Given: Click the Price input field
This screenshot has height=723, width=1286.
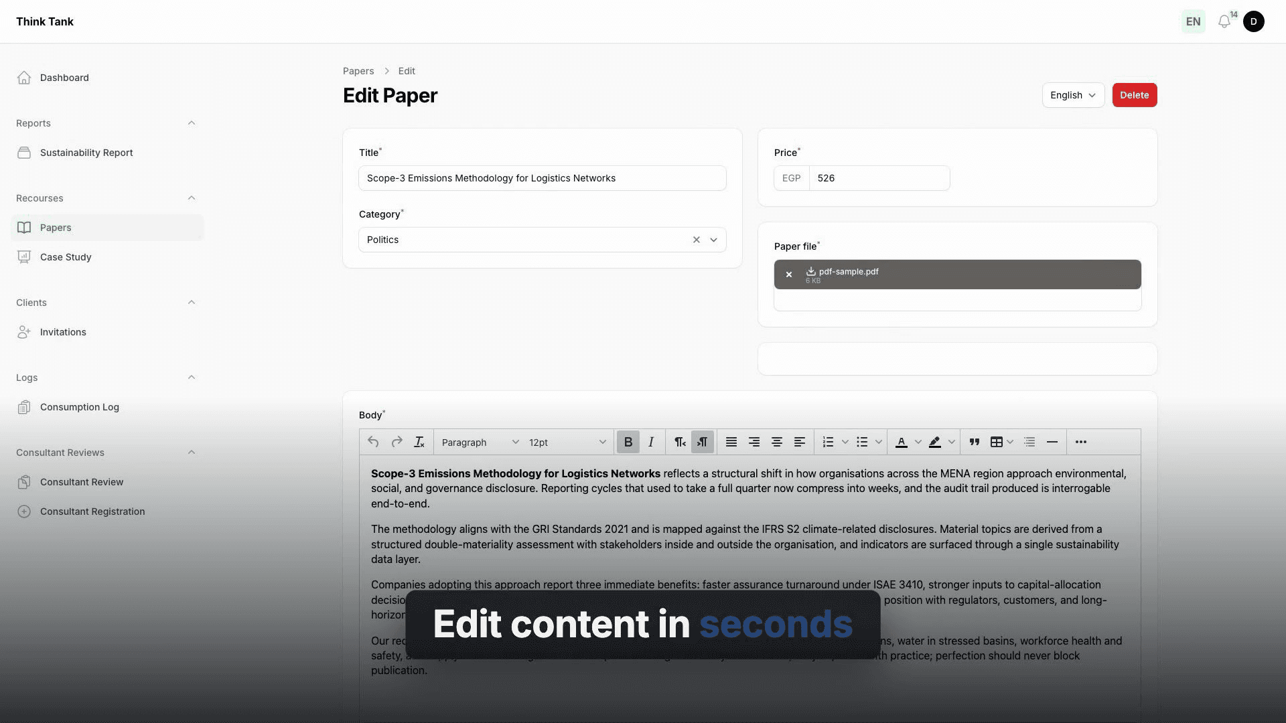Looking at the screenshot, I should (x=879, y=178).
